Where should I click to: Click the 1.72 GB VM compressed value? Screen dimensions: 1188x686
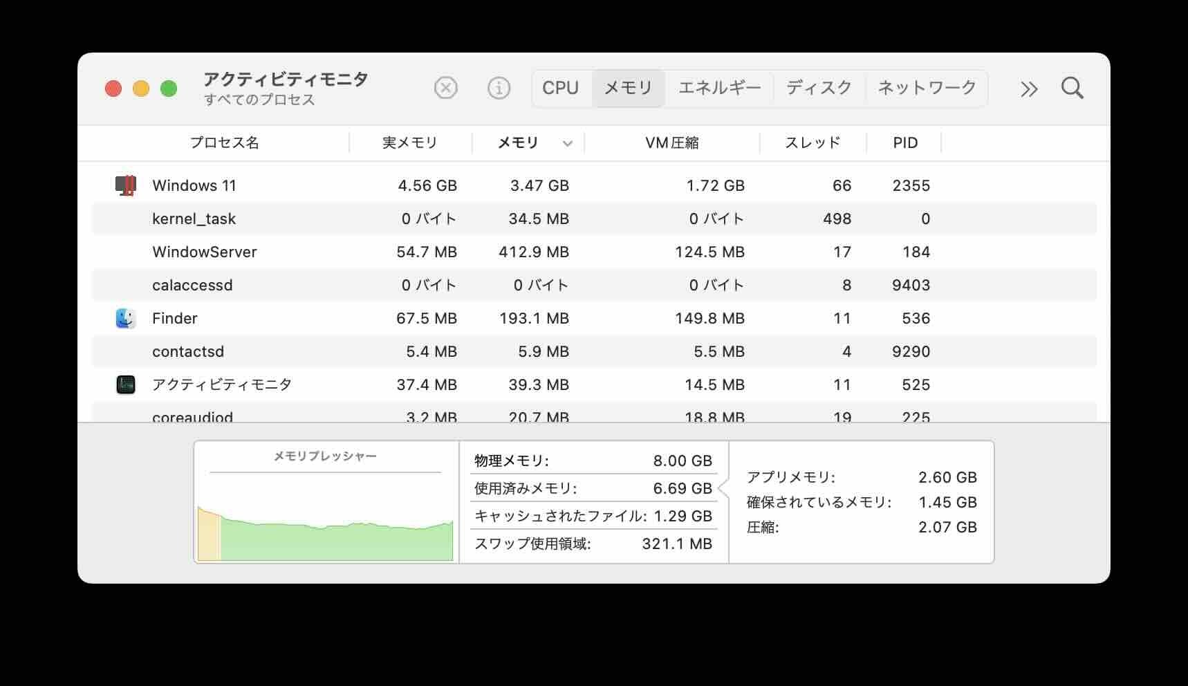715,185
